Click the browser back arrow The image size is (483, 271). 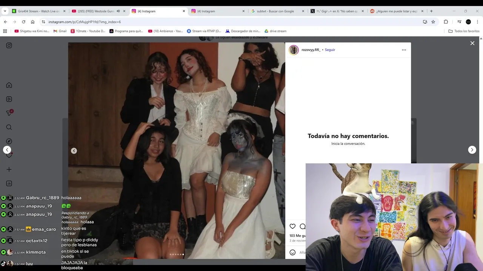[5, 22]
